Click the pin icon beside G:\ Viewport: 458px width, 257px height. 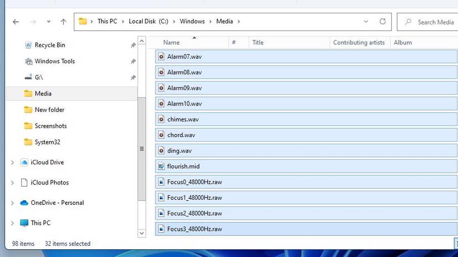point(133,77)
